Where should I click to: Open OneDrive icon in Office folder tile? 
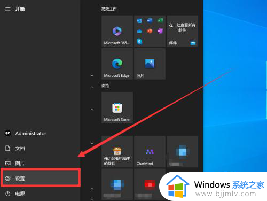[x=139, y=31]
